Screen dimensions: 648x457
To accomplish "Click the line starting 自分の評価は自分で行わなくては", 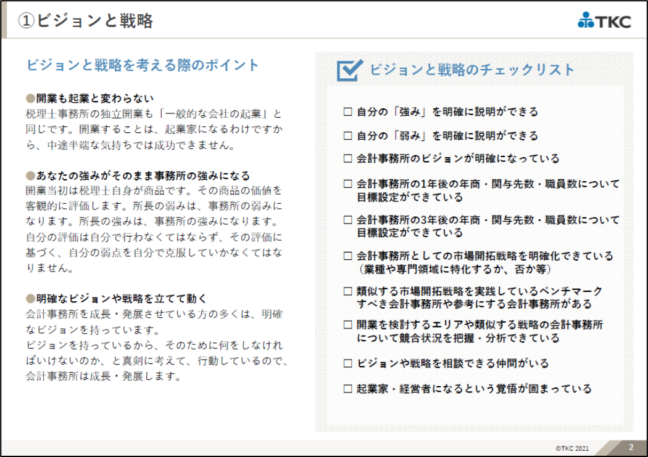I will point(154,237).
